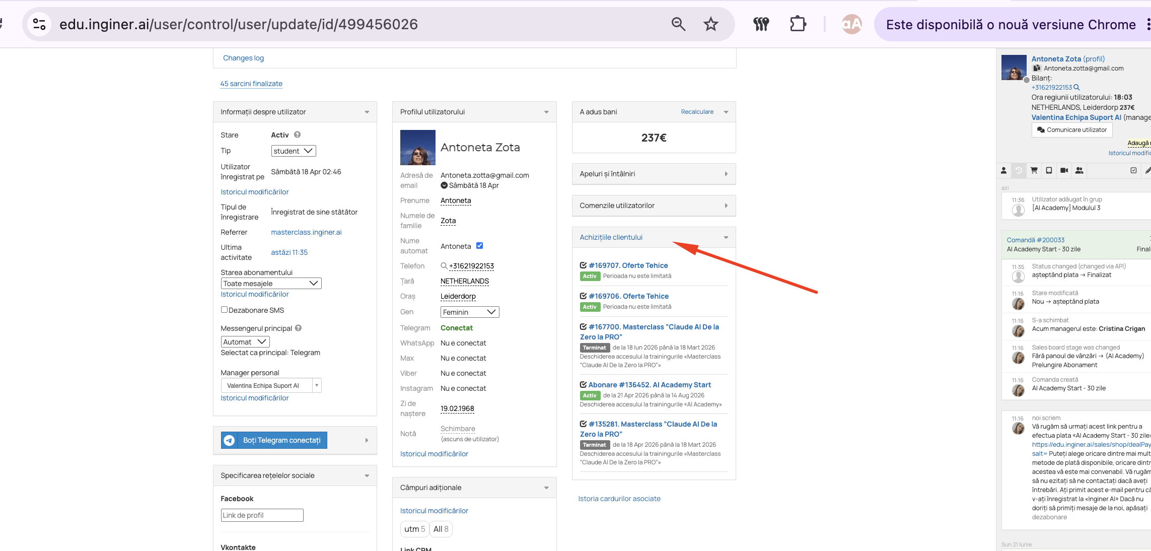Image resolution: width=1151 pixels, height=551 pixels.
Task: Click the Facebook Link de profil field
Action: click(x=262, y=515)
